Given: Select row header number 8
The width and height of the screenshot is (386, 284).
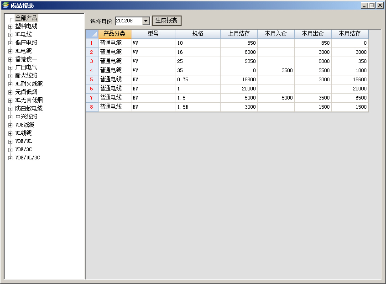Looking at the screenshot, I should click(x=92, y=107).
